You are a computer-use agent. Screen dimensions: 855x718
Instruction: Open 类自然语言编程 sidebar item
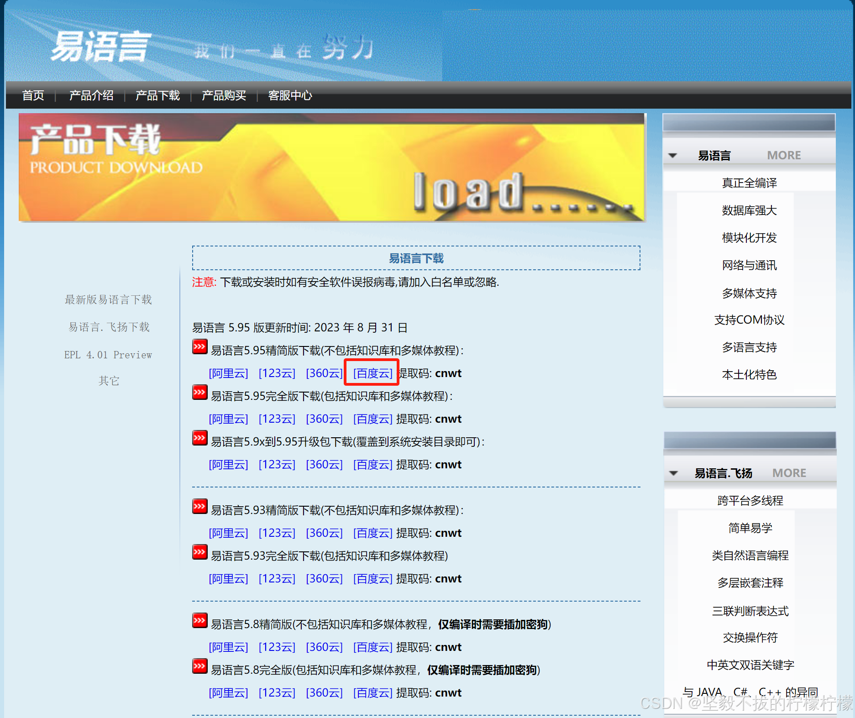click(750, 556)
